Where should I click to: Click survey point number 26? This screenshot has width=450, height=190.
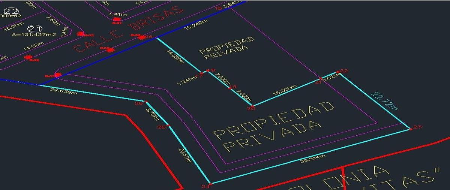coord(139,104)
